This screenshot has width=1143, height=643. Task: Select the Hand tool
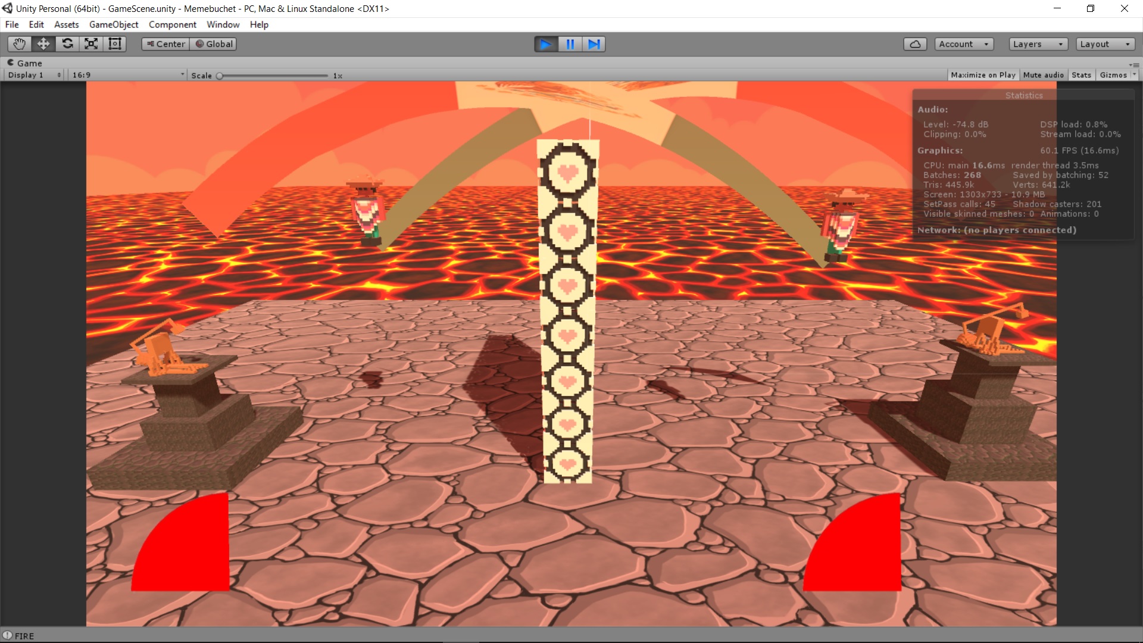point(19,44)
